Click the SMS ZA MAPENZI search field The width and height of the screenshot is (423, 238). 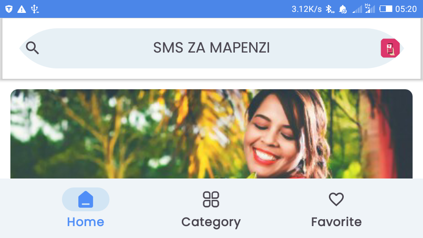(211, 48)
